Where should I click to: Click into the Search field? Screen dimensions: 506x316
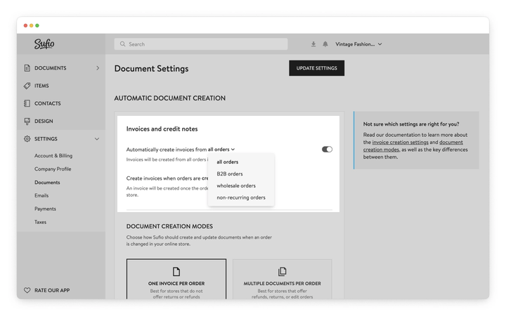coord(201,44)
